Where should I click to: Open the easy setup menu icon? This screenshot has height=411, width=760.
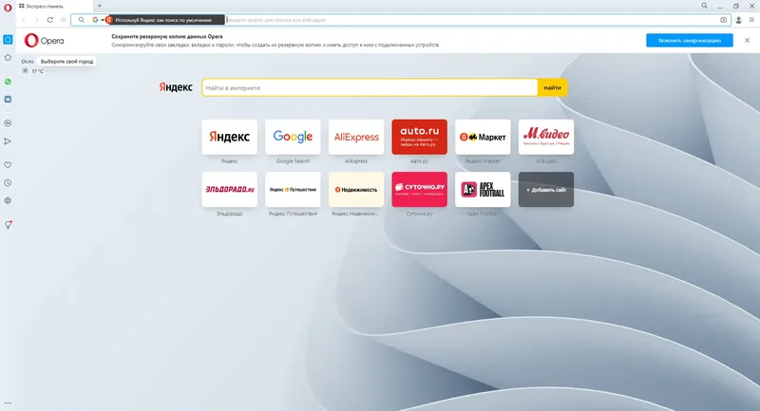click(751, 20)
